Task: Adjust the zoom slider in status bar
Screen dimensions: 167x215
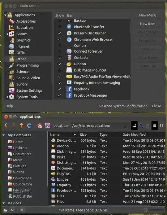Action: coord(146,210)
